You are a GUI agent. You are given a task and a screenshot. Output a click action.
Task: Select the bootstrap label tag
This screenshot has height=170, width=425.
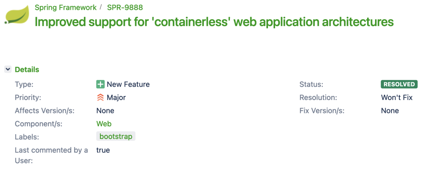point(116,137)
